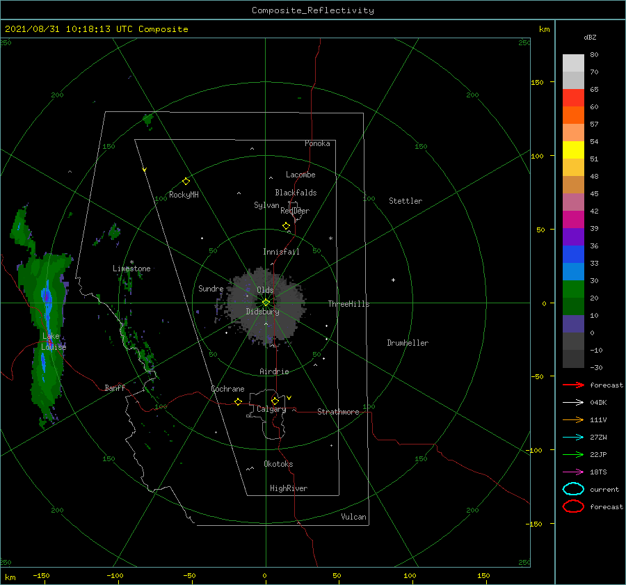Click the white asterisk marker above Limestone
The image size is (626, 585).
(x=131, y=262)
